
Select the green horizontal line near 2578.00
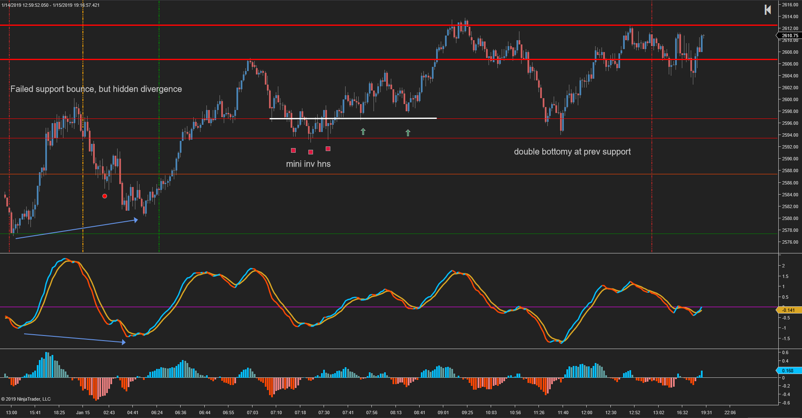[x=389, y=234]
